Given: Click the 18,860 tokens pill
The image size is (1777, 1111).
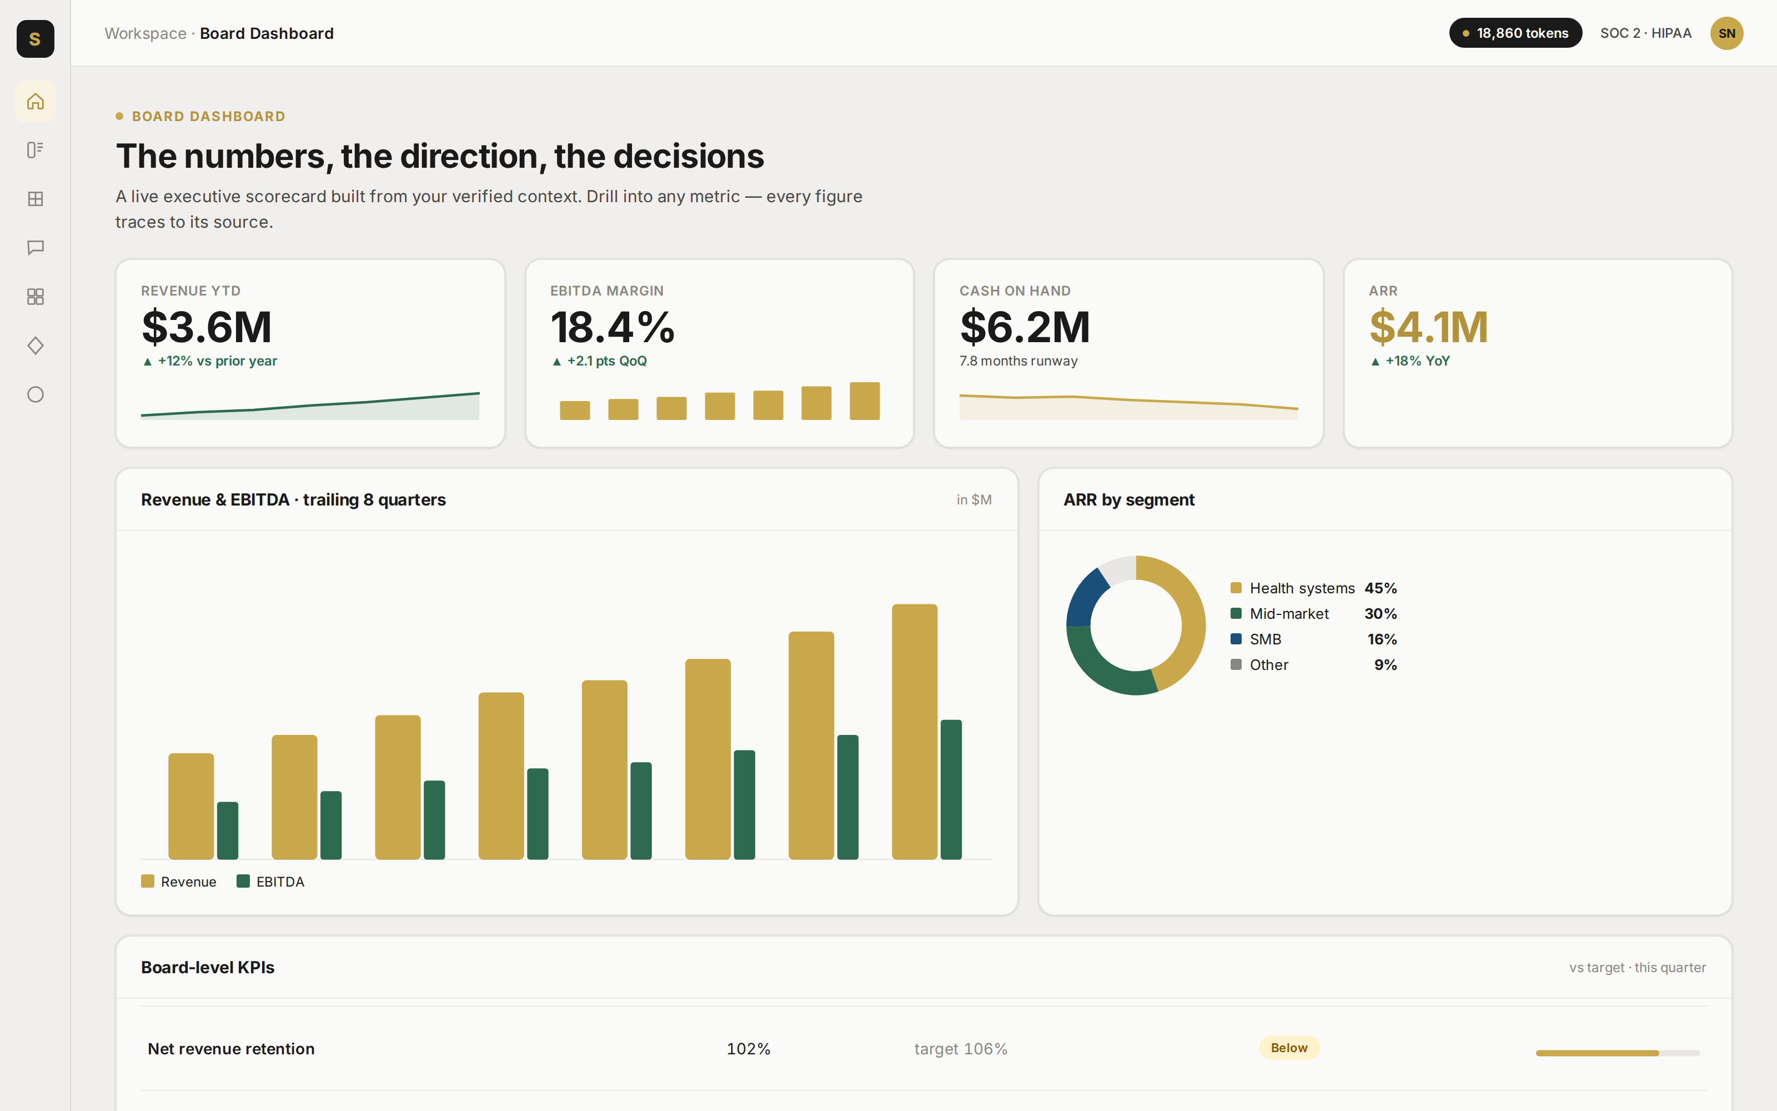Looking at the screenshot, I should pyautogui.click(x=1515, y=33).
